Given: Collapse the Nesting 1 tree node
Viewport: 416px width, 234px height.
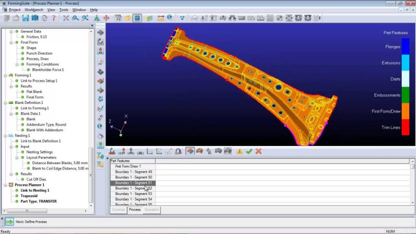Looking at the screenshot, I should (x=5, y=136).
